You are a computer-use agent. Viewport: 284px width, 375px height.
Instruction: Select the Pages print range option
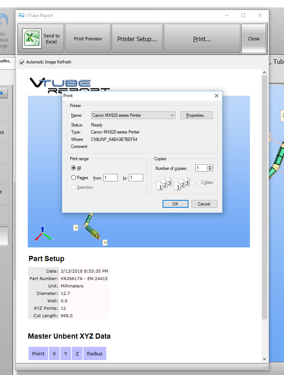[73, 178]
